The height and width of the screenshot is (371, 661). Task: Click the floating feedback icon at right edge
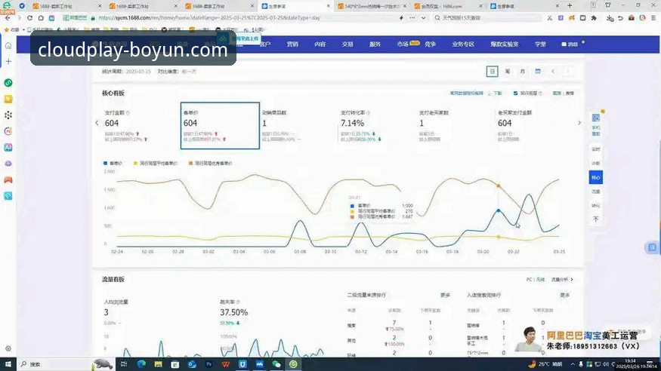point(652,247)
